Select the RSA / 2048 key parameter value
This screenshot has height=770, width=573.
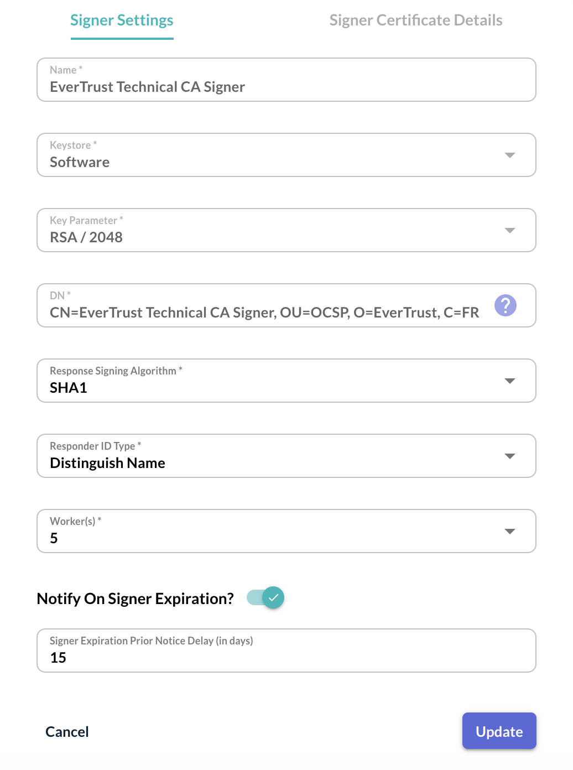coord(86,237)
